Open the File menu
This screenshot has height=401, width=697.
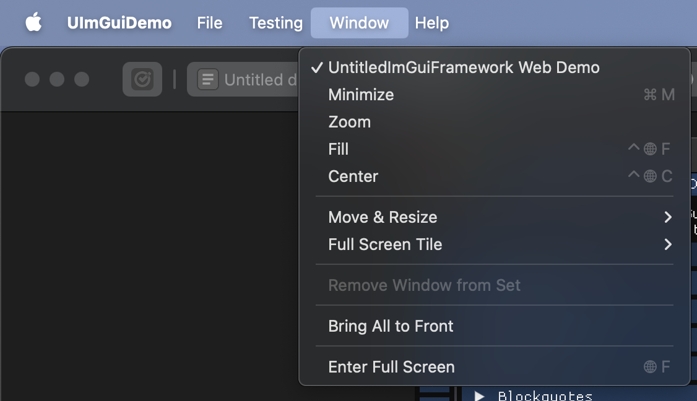(209, 23)
